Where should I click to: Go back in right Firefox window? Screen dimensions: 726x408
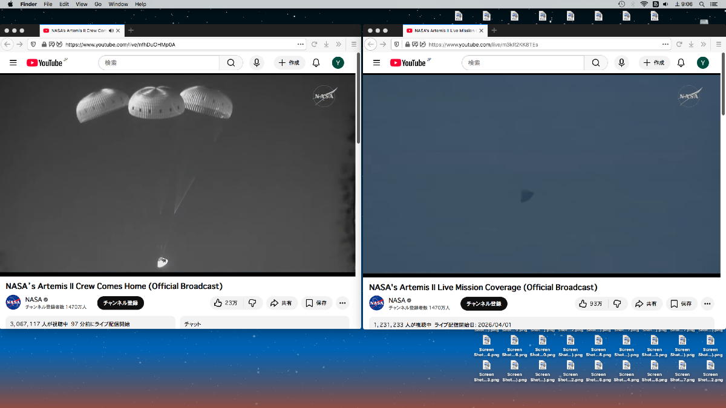coord(371,44)
